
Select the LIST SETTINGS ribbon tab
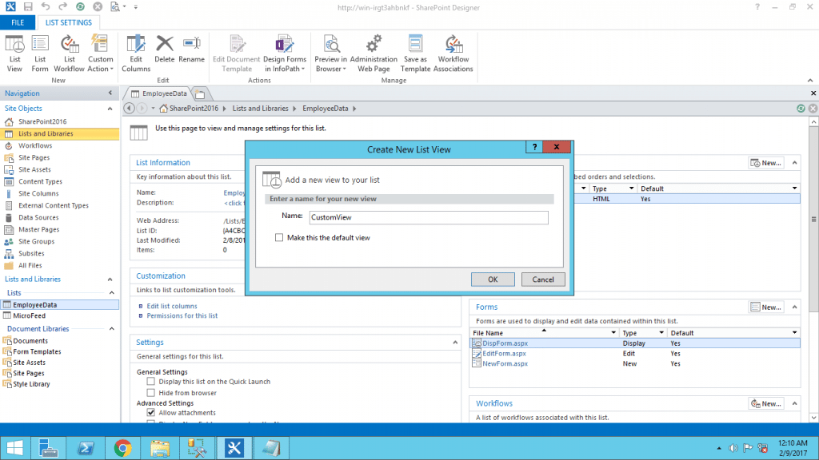tap(69, 22)
